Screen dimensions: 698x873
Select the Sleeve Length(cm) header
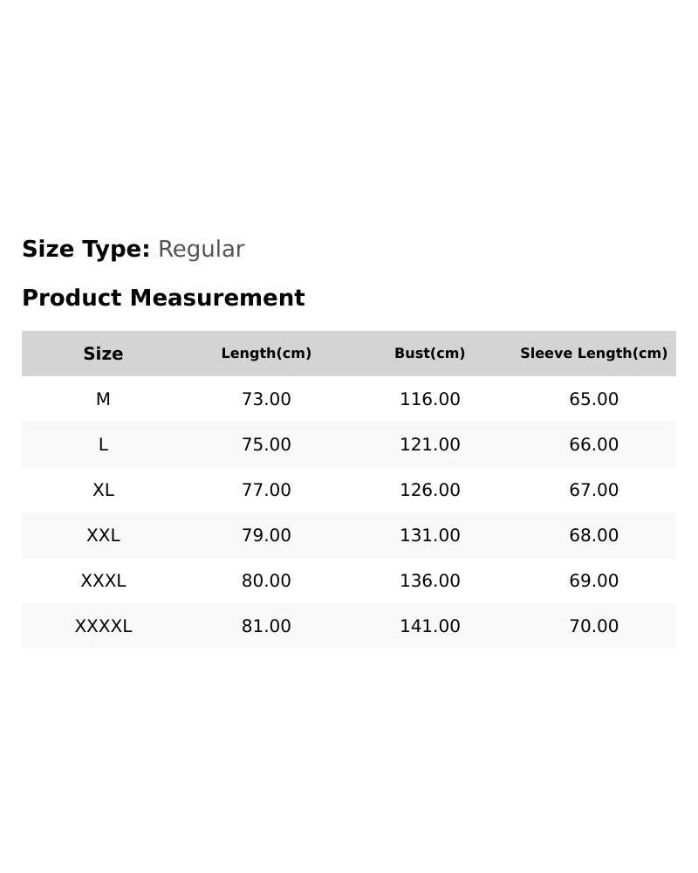[x=593, y=353]
